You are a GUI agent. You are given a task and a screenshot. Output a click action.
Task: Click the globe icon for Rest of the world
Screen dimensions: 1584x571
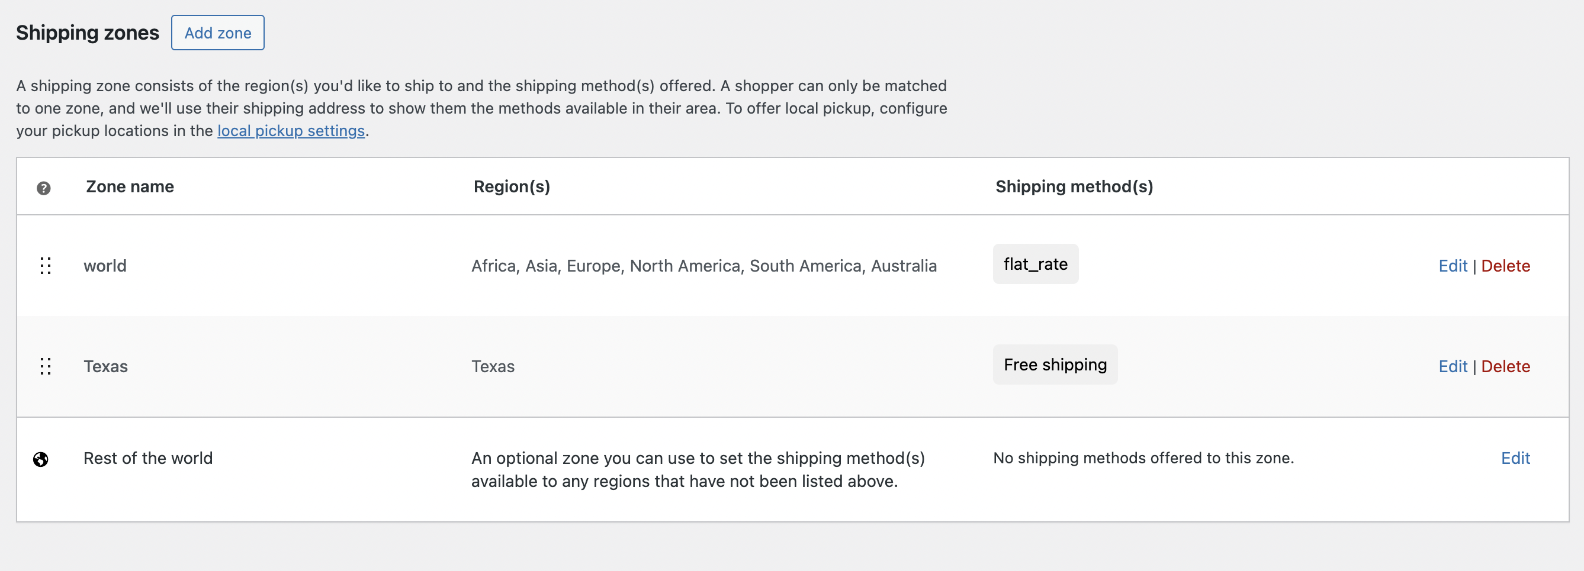pos(41,459)
